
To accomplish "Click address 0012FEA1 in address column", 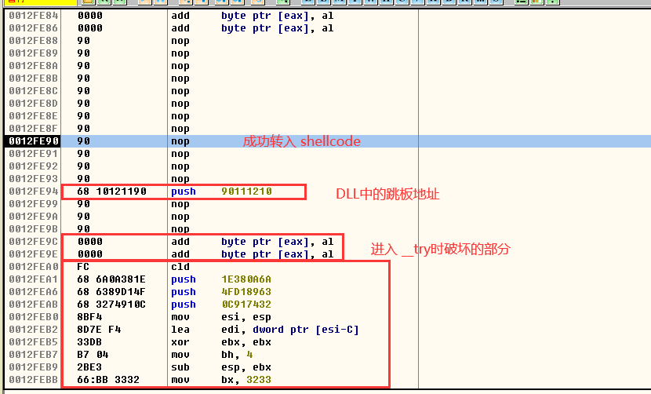I will pos(32,279).
